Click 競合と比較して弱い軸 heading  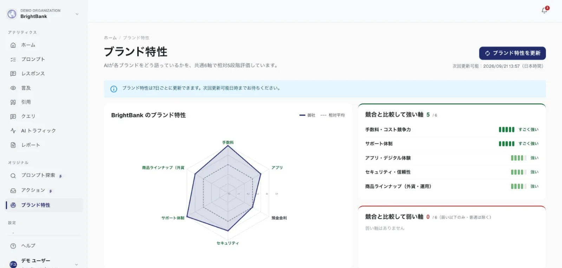(394, 217)
